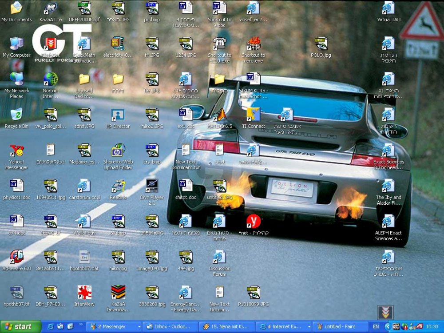444x333 pixels.
Task: Launch the Yahoo! Messenger shortcut
Action: pos(16,150)
